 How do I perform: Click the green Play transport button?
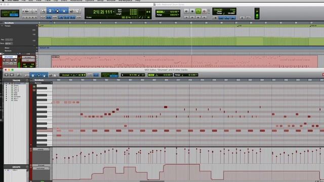coord(198,11)
